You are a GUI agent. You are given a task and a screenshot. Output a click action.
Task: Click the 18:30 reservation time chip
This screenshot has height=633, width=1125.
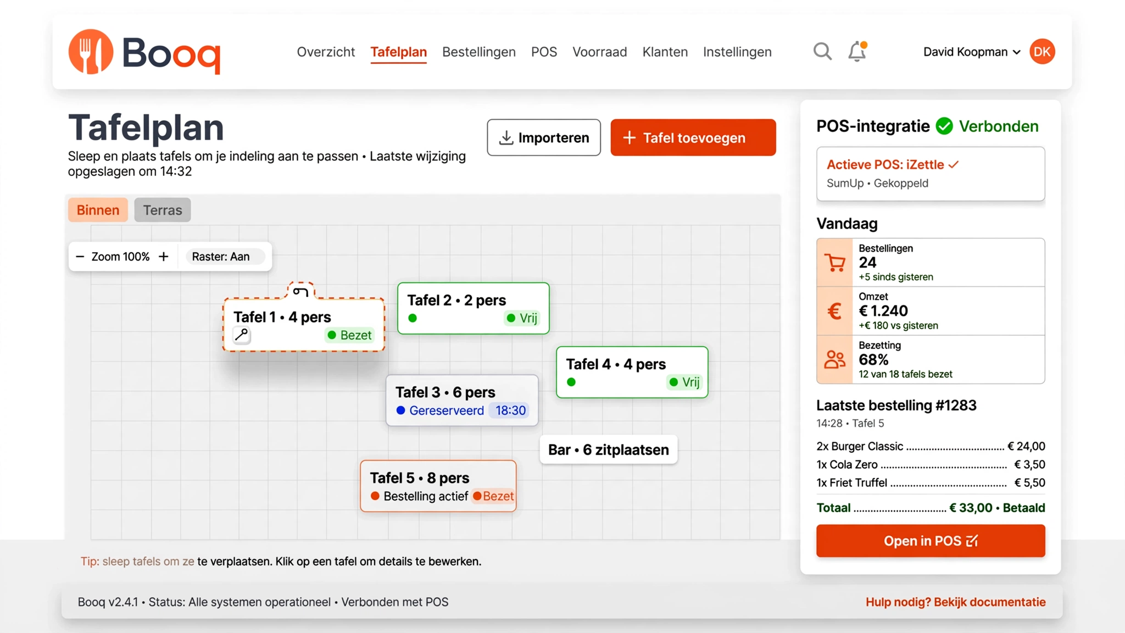coord(510,410)
